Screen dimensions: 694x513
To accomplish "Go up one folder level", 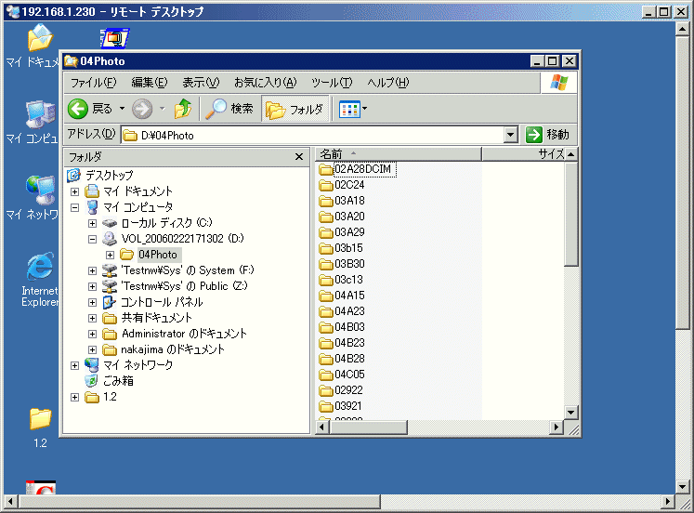I will tap(183, 109).
